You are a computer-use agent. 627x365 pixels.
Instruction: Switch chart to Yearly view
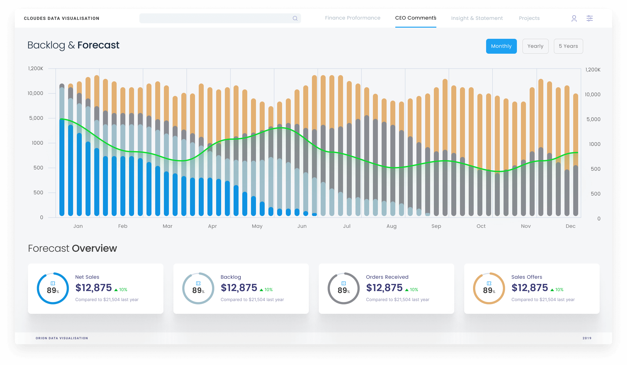535,46
